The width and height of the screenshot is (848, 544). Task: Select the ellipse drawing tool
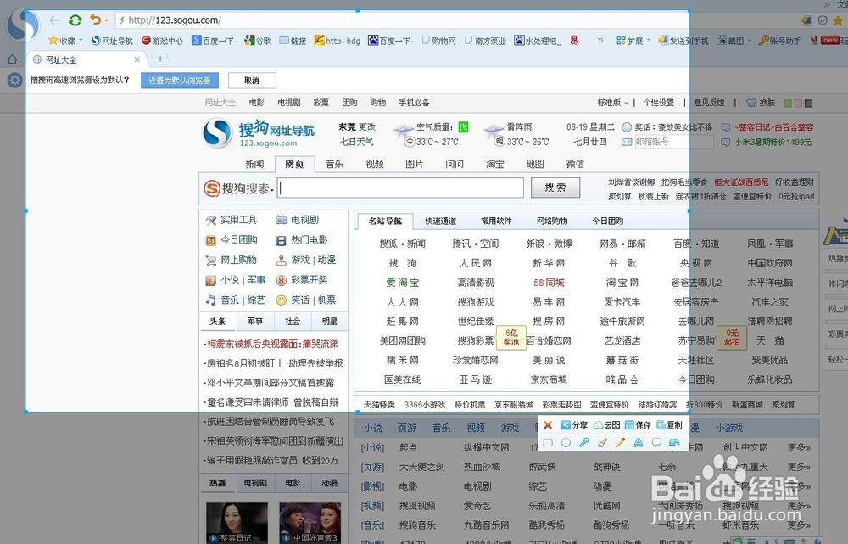[566, 442]
